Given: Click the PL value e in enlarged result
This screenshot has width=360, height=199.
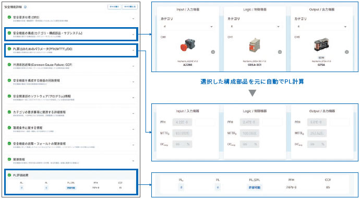Looking at the screenshot, I should 218,188.
